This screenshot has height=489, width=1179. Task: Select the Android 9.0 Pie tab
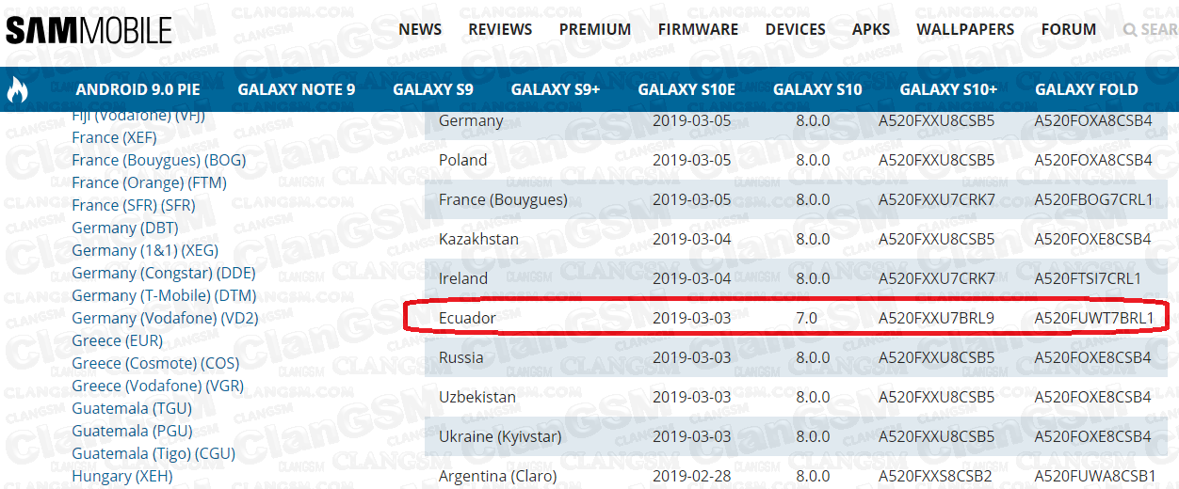point(138,90)
